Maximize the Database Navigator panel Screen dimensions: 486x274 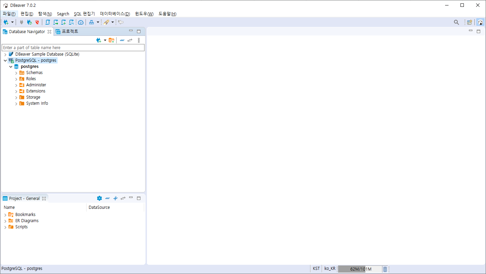point(139,31)
